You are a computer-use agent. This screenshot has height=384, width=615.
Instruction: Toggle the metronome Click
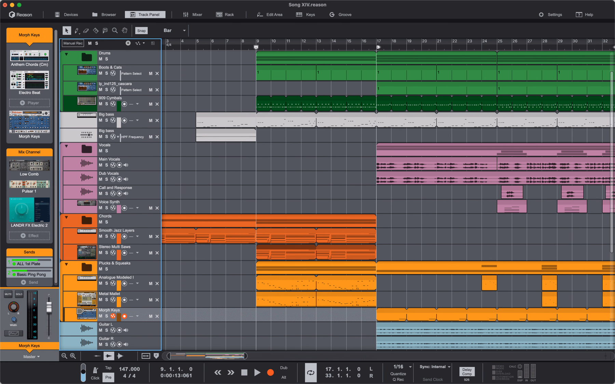coord(95,373)
